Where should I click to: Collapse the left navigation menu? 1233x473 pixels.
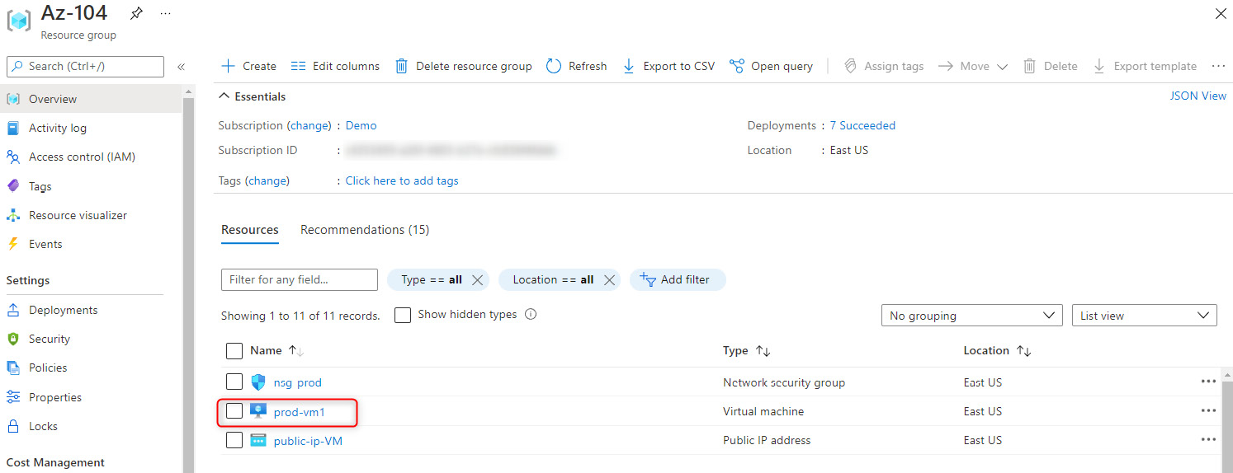point(181,67)
